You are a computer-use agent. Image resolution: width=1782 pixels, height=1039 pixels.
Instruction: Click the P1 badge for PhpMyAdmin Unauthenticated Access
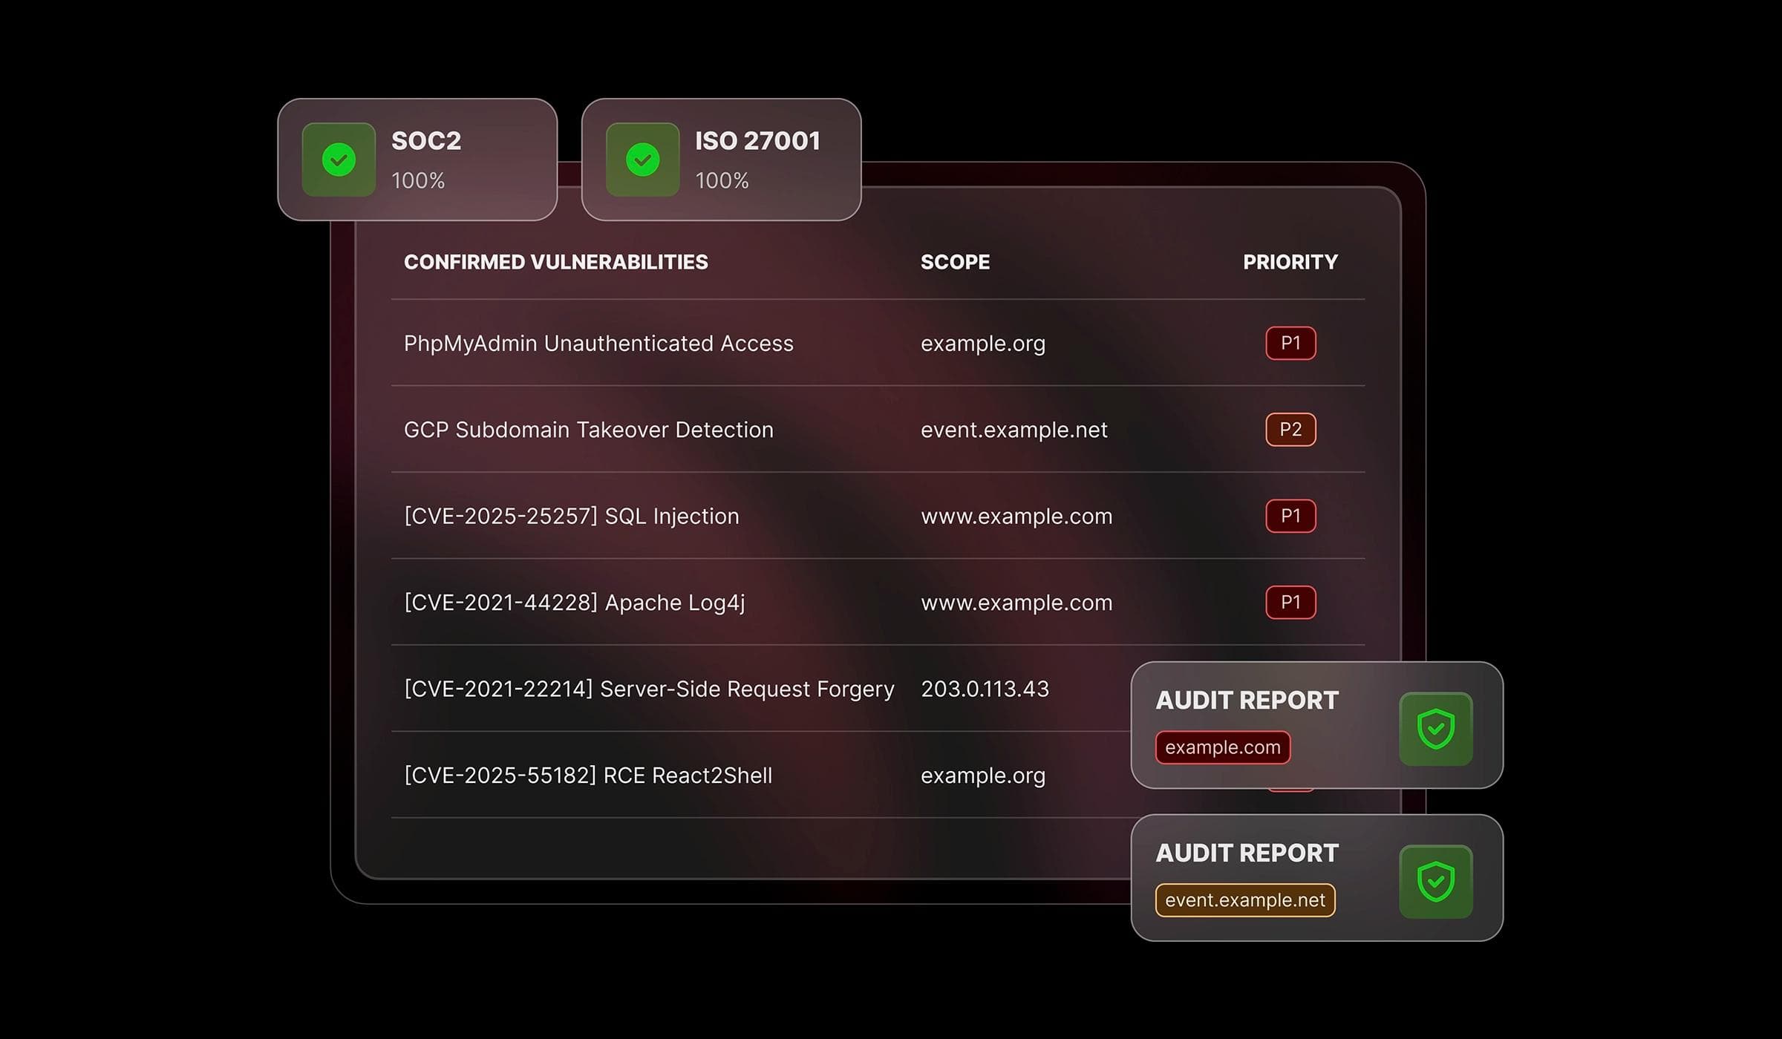1290,343
